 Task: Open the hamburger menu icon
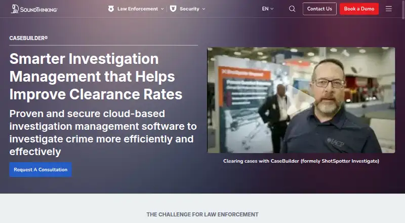point(389,9)
